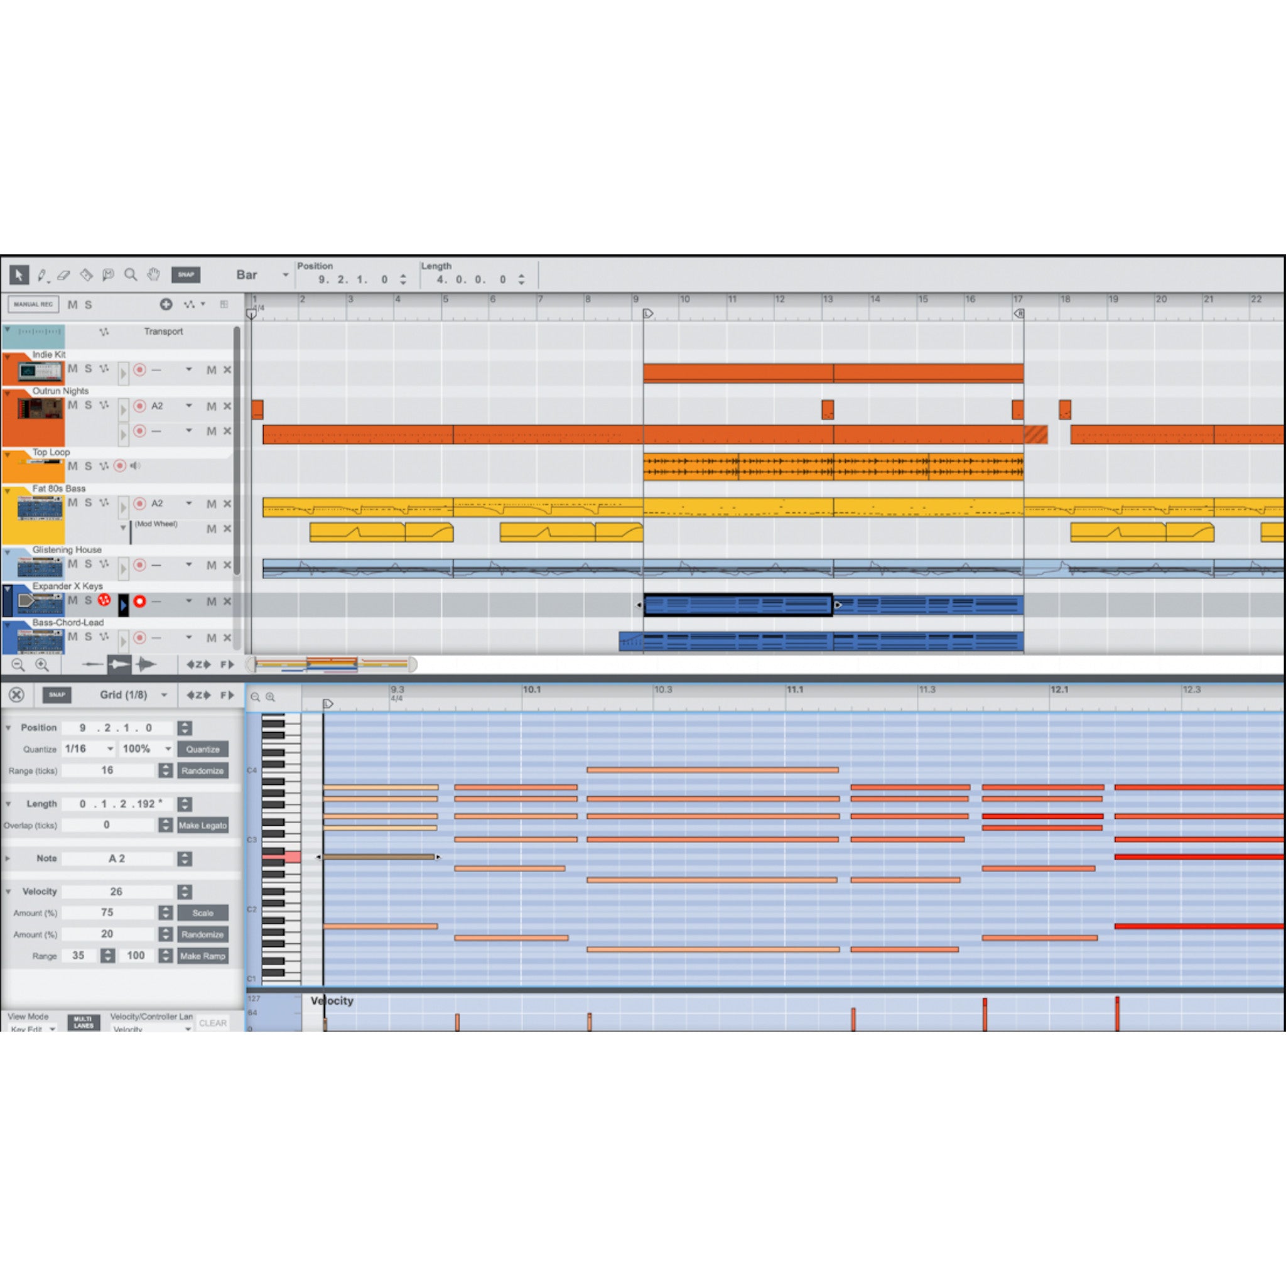Image resolution: width=1286 pixels, height=1286 pixels.
Task: Enable SNAP in the main toolbar
Action: (x=186, y=274)
